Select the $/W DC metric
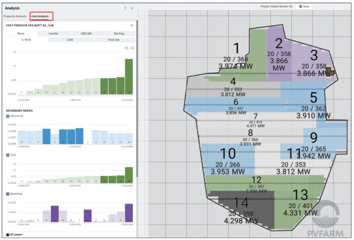The image size is (354, 240). 26,39
